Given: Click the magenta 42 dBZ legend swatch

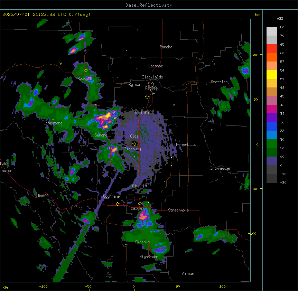Looking at the screenshot, I should [x=272, y=109].
